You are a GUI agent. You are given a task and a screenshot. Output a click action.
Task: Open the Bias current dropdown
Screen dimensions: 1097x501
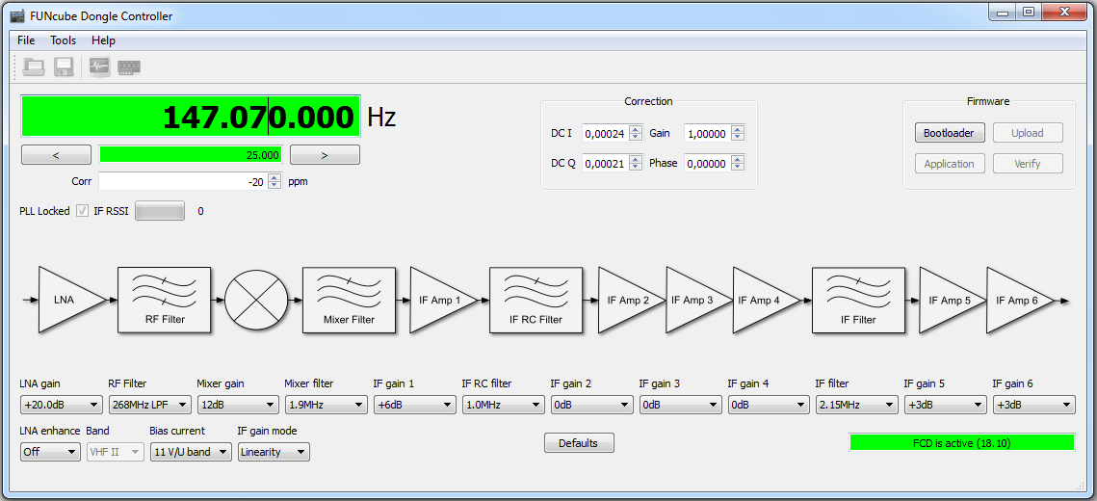191,452
